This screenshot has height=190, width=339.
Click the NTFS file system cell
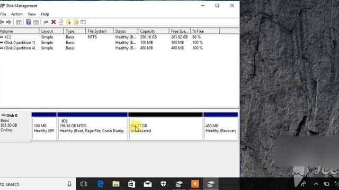pyautogui.click(x=92, y=37)
